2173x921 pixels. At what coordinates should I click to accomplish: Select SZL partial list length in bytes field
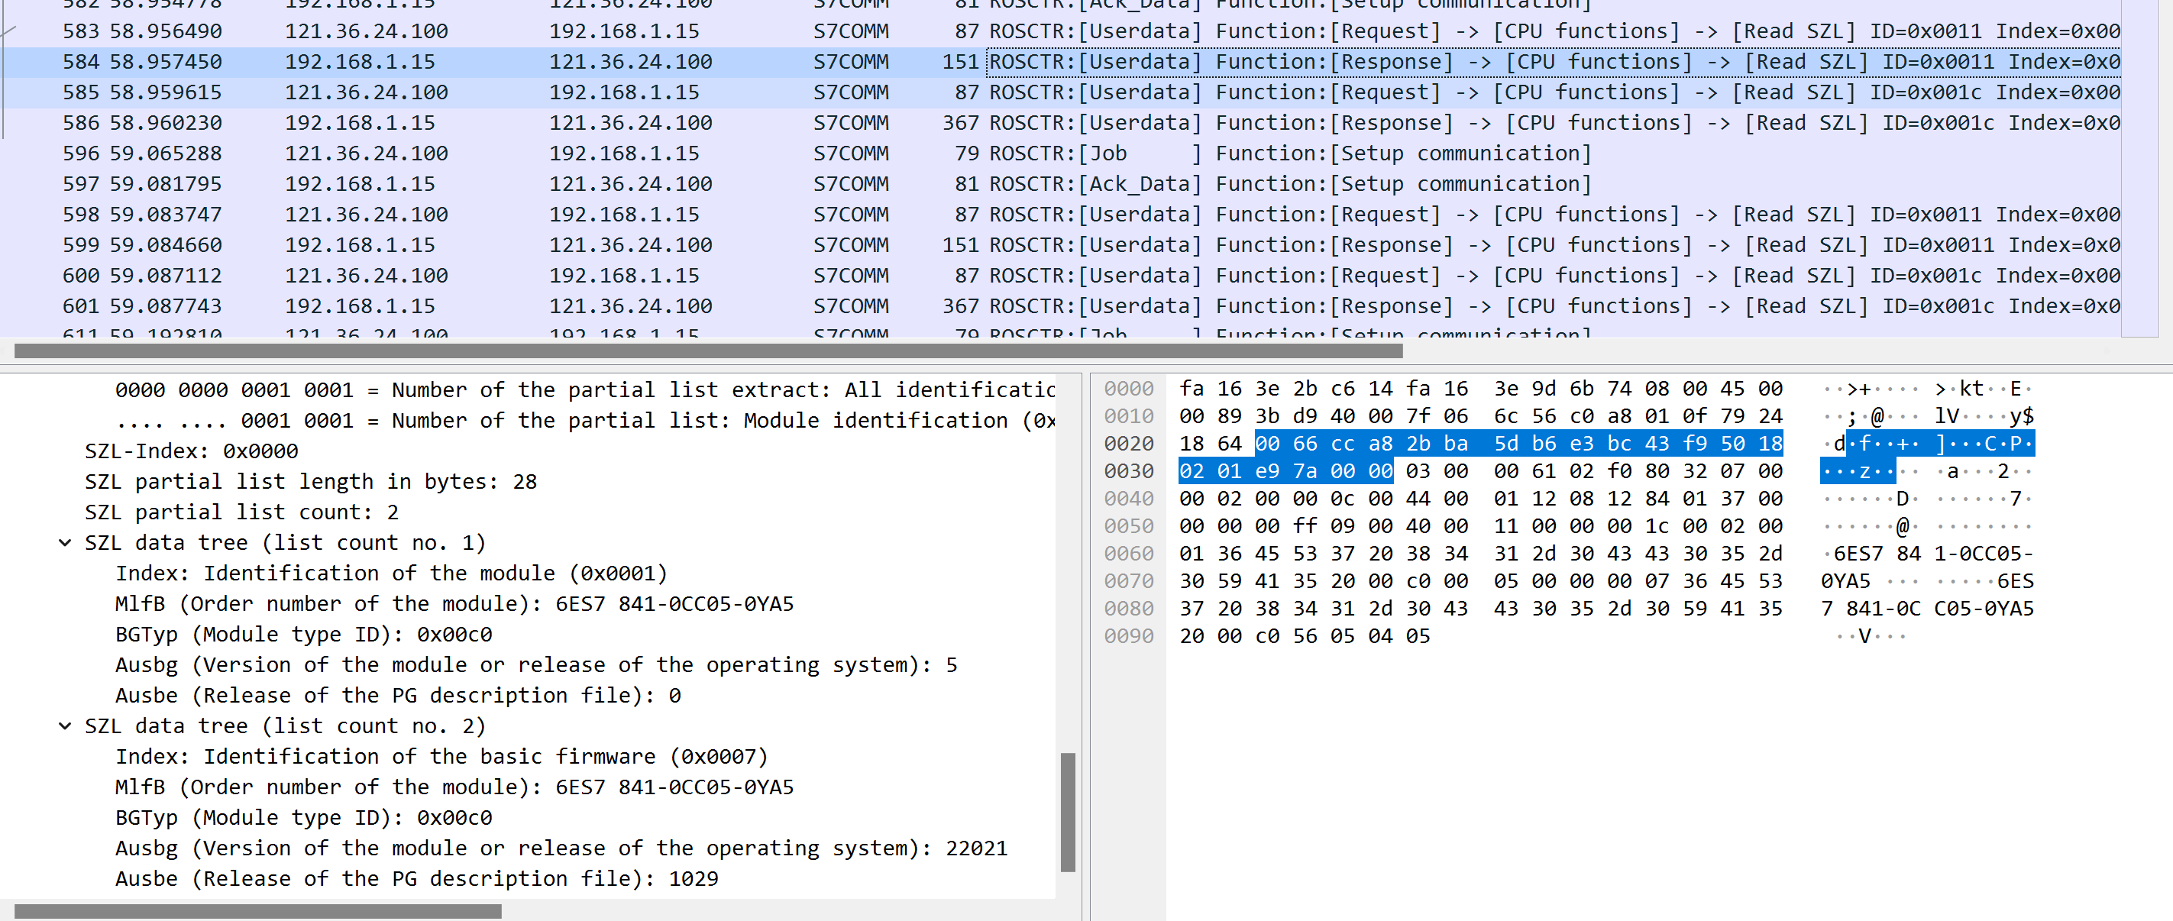tap(310, 482)
